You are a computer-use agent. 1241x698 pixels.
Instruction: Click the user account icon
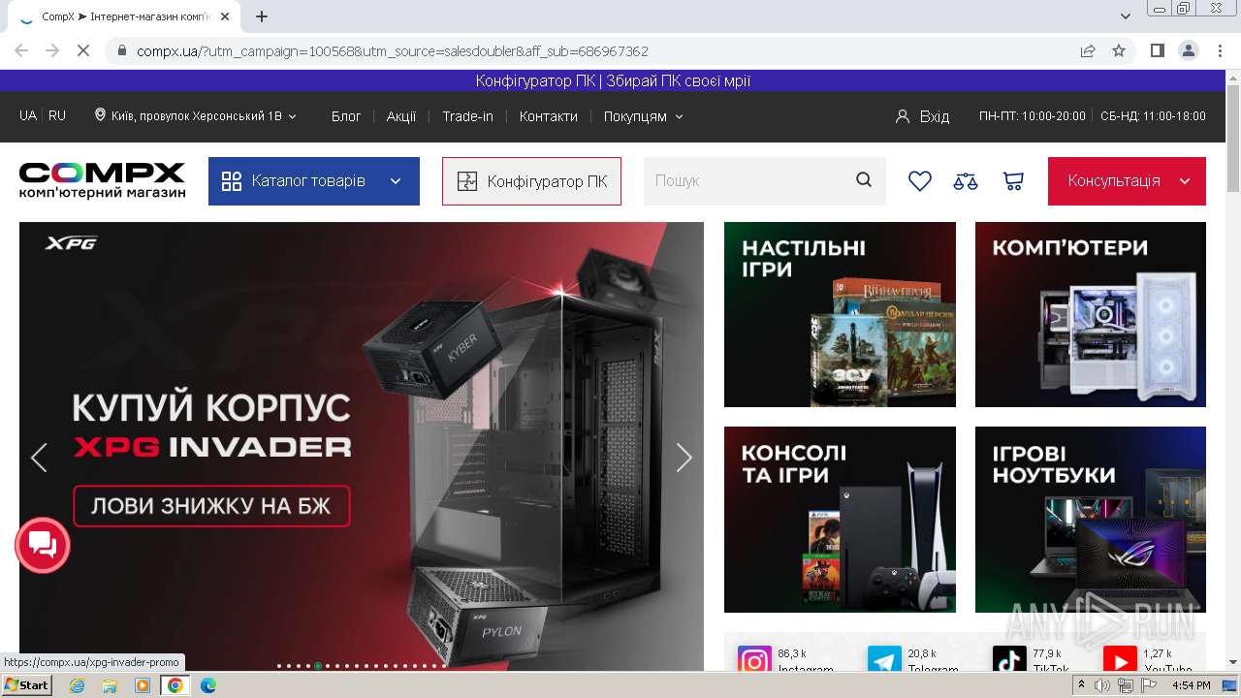click(903, 116)
